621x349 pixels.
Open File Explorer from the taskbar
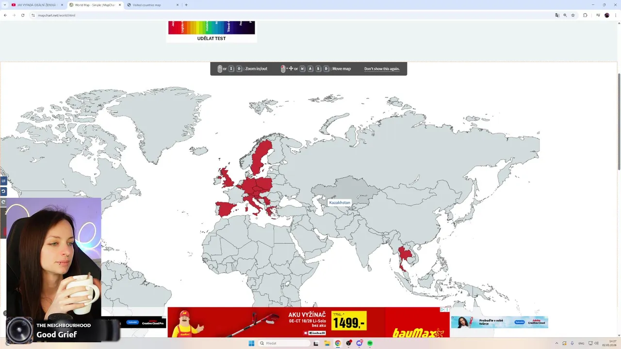point(327,343)
